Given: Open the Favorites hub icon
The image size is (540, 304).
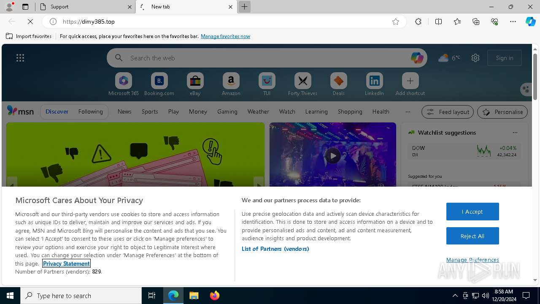Looking at the screenshot, I should click(x=457, y=22).
